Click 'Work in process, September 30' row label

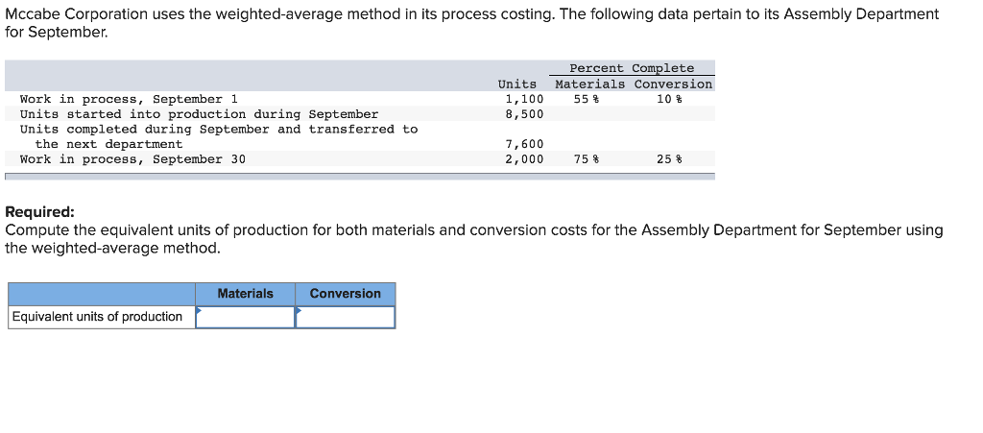[x=132, y=159]
